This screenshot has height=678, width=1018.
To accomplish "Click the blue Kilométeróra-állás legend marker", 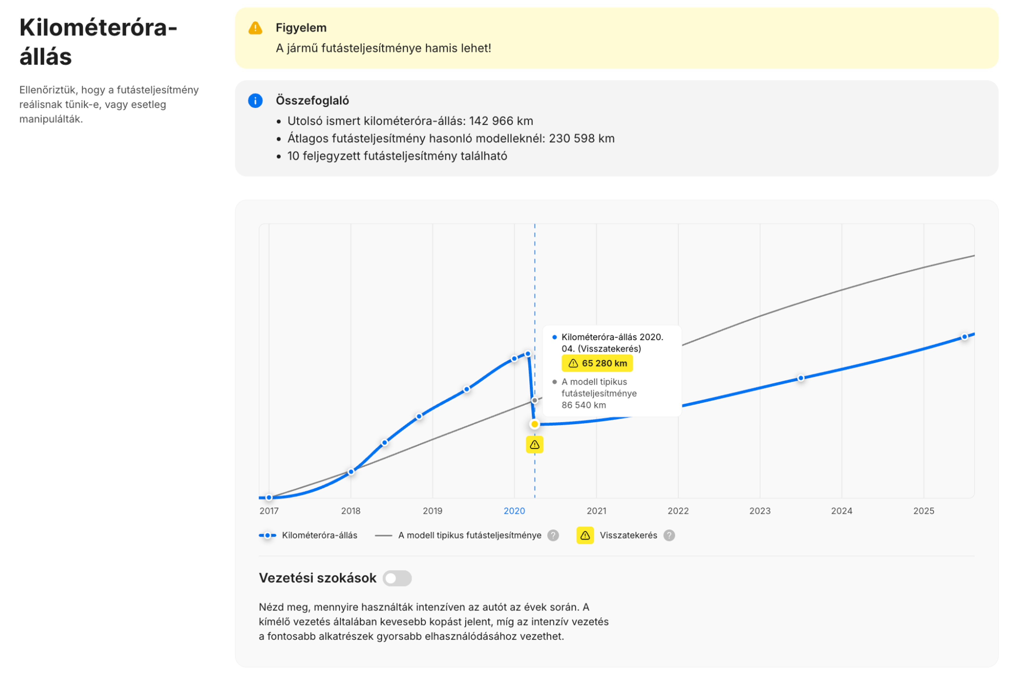I will 267,535.
